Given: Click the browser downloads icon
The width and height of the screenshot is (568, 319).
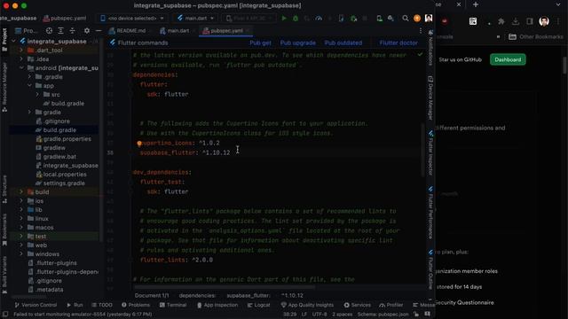Looking at the screenshot, I should (515, 21).
